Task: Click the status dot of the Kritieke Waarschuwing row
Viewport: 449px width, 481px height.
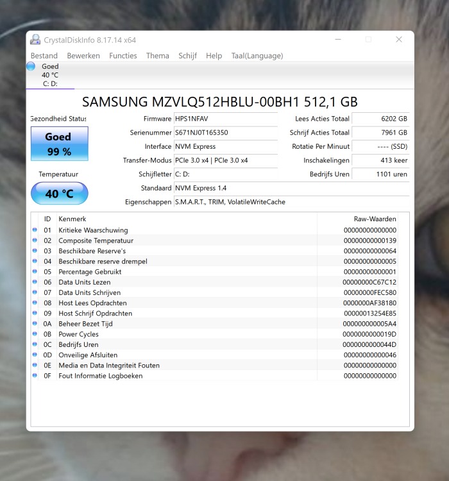Action: pos(35,230)
